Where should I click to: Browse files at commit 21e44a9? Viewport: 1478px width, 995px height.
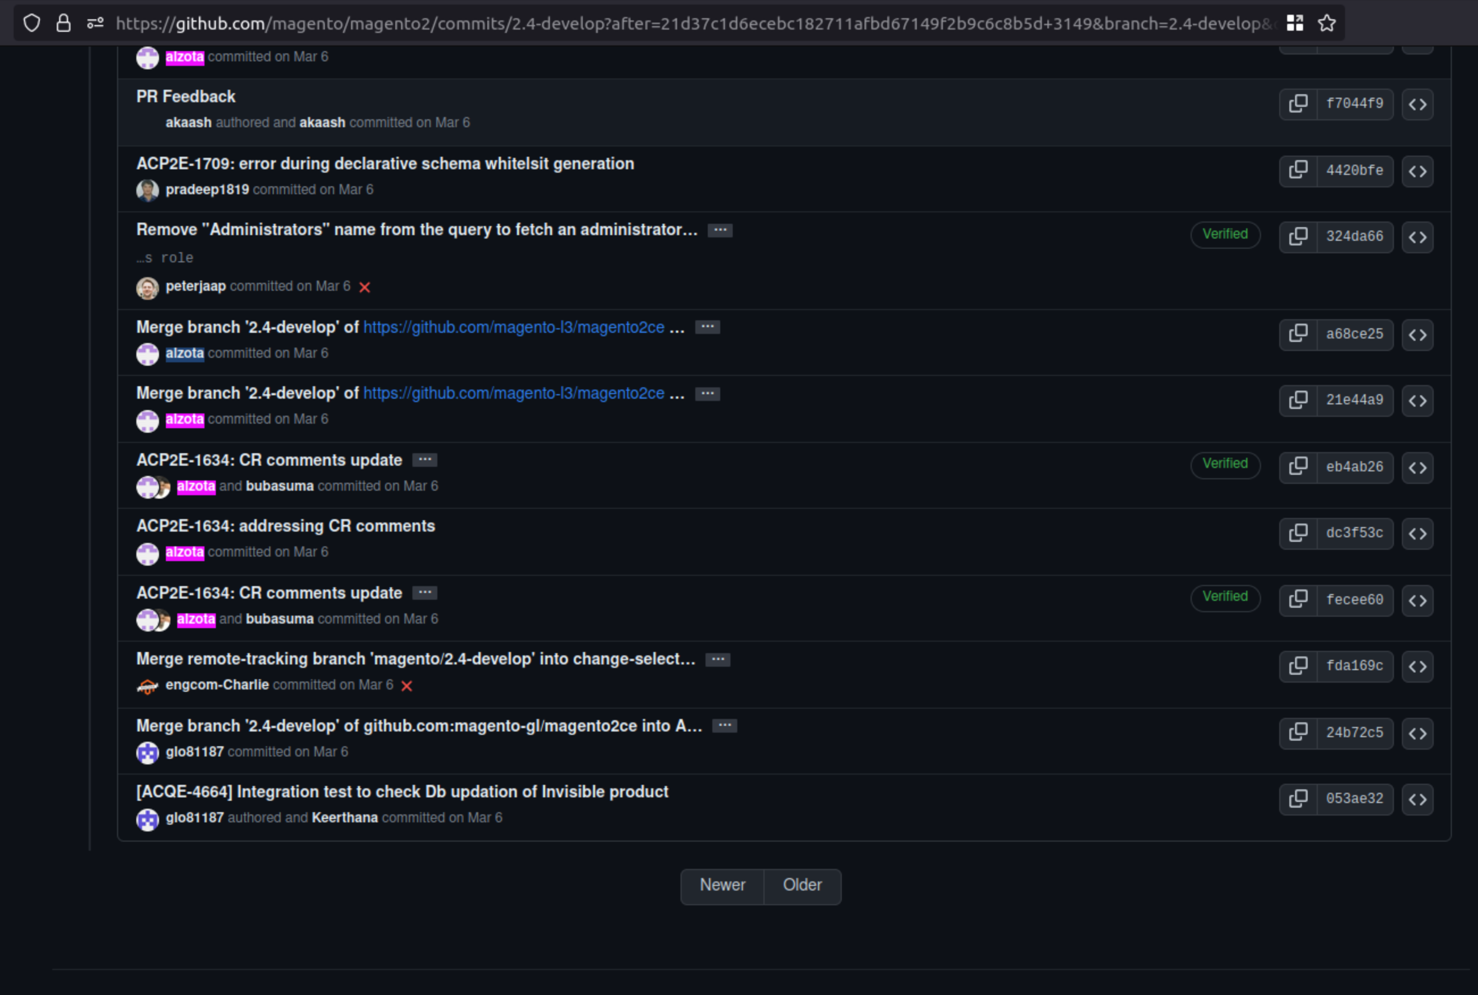tap(1418, 400)
